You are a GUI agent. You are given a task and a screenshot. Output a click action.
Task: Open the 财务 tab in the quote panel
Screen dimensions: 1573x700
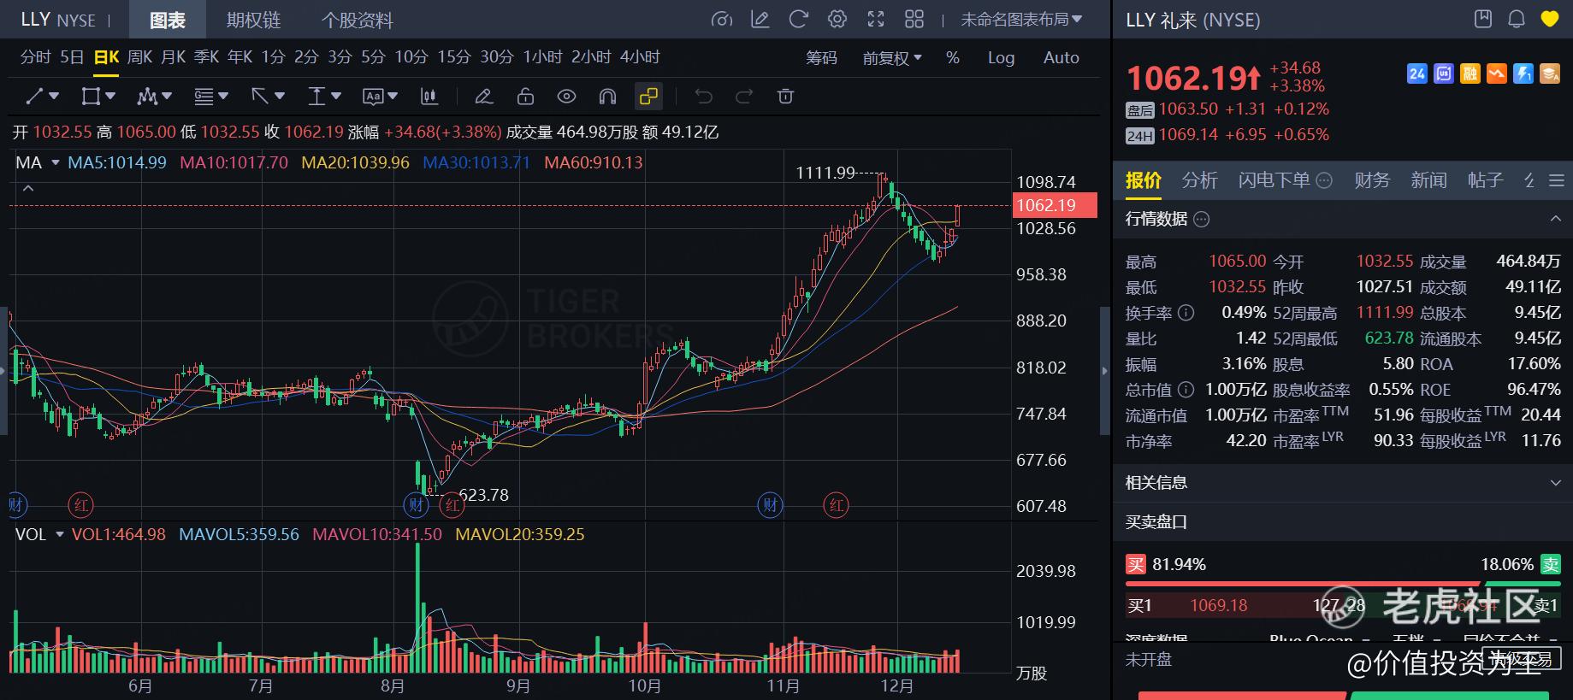(1371, 179)
